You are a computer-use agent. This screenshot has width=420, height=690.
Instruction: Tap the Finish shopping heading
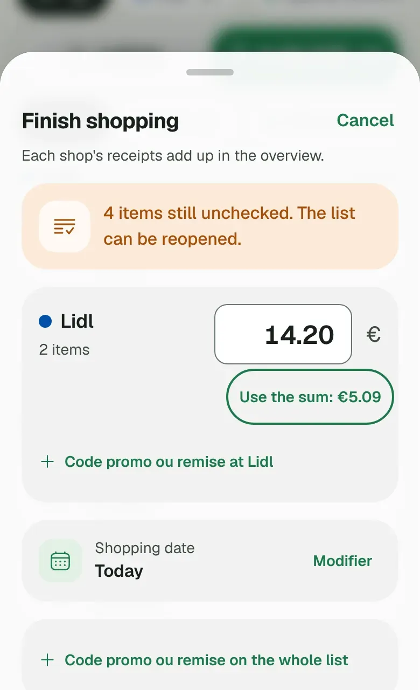(x=100, y=121)
